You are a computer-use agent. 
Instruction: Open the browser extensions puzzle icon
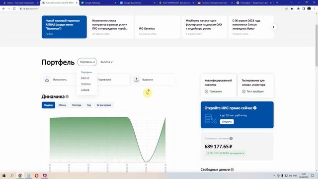point(298,9)
